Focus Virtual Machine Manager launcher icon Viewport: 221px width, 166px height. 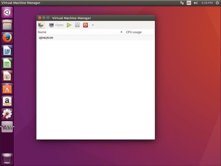click(7, 127)
